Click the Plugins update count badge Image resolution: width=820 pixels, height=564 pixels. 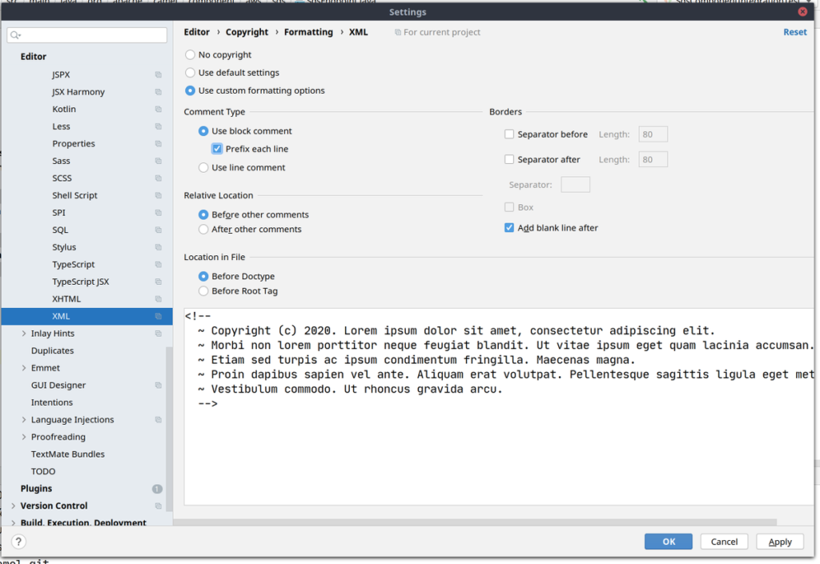click(158, 489)
